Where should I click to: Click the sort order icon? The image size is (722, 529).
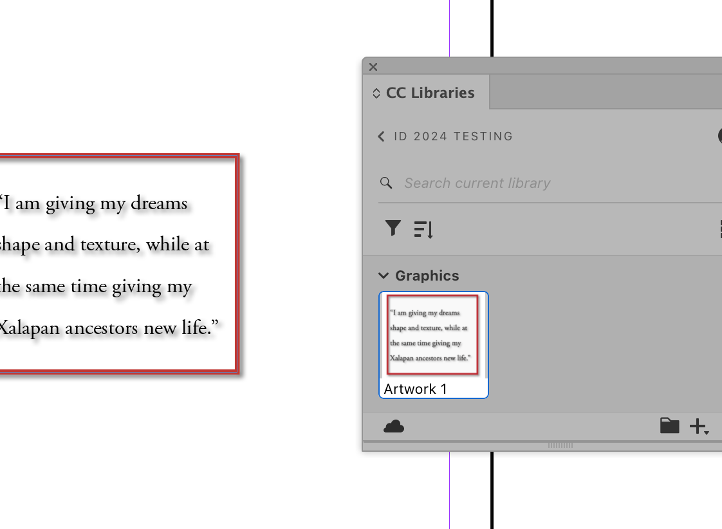click(423, 228)
